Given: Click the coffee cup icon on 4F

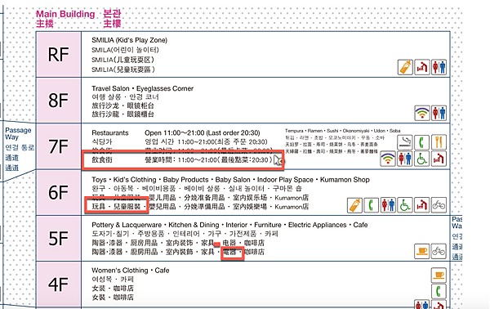Looking at the screenshot, I should (x=439, y=275).
